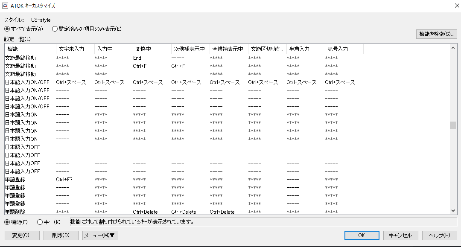The image size is (461, 247).
Task: Select Ctrl+Delete under 次候補表示中 column
Action: [x=184, y=212]
